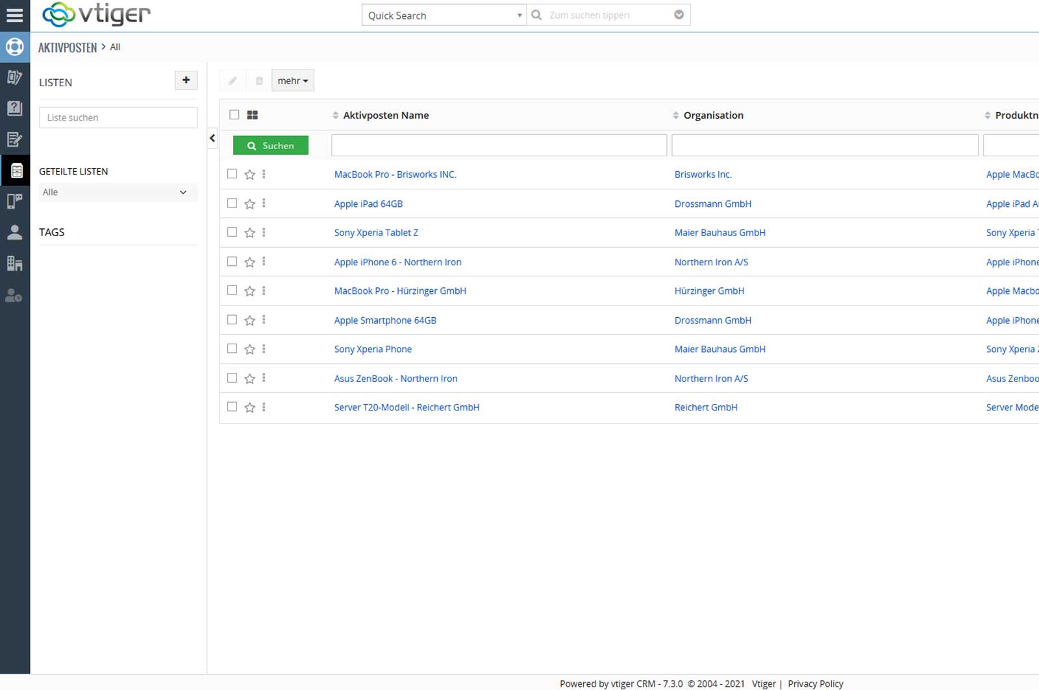This screenshot has height=690, width=1039.
Task: Open the Quick Search module dropdown
Action: 444,16
